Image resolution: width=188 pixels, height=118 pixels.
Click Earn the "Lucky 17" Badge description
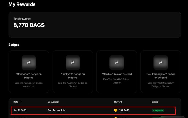pyautogui.click(x=73, y=84)
